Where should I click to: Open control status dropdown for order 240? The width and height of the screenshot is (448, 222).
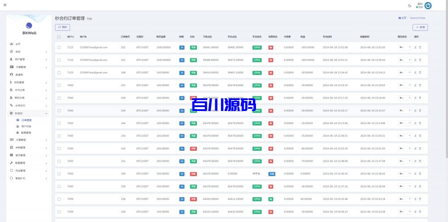[405, 173]
